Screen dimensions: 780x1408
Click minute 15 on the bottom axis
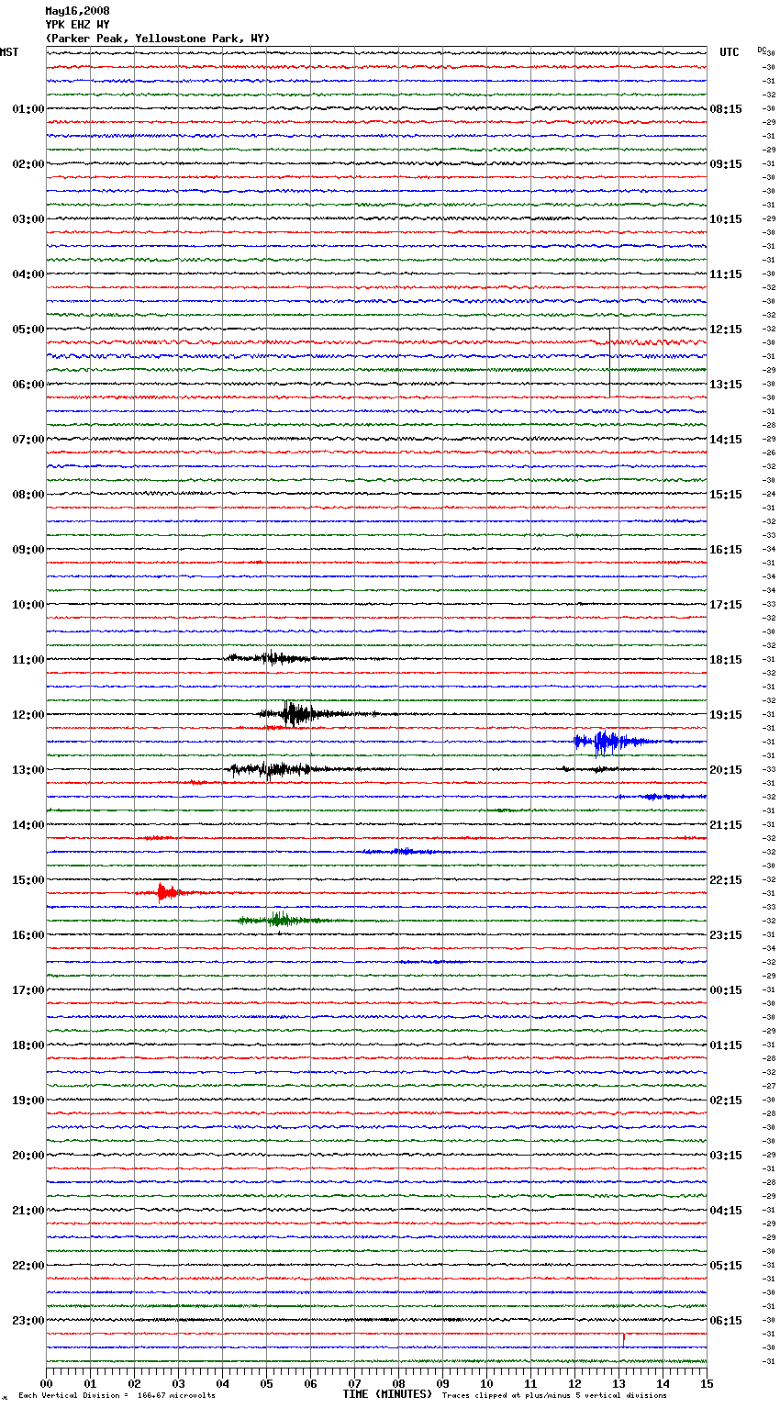point(707,1383)
